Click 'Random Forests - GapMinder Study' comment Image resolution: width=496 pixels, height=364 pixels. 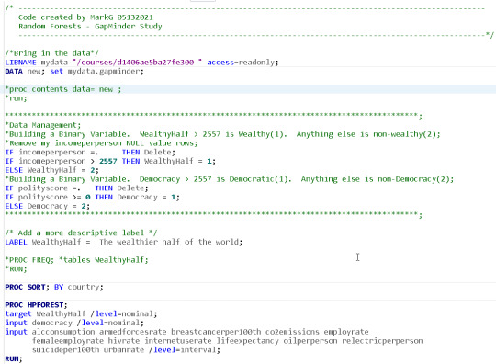click(x=90, y=27)
